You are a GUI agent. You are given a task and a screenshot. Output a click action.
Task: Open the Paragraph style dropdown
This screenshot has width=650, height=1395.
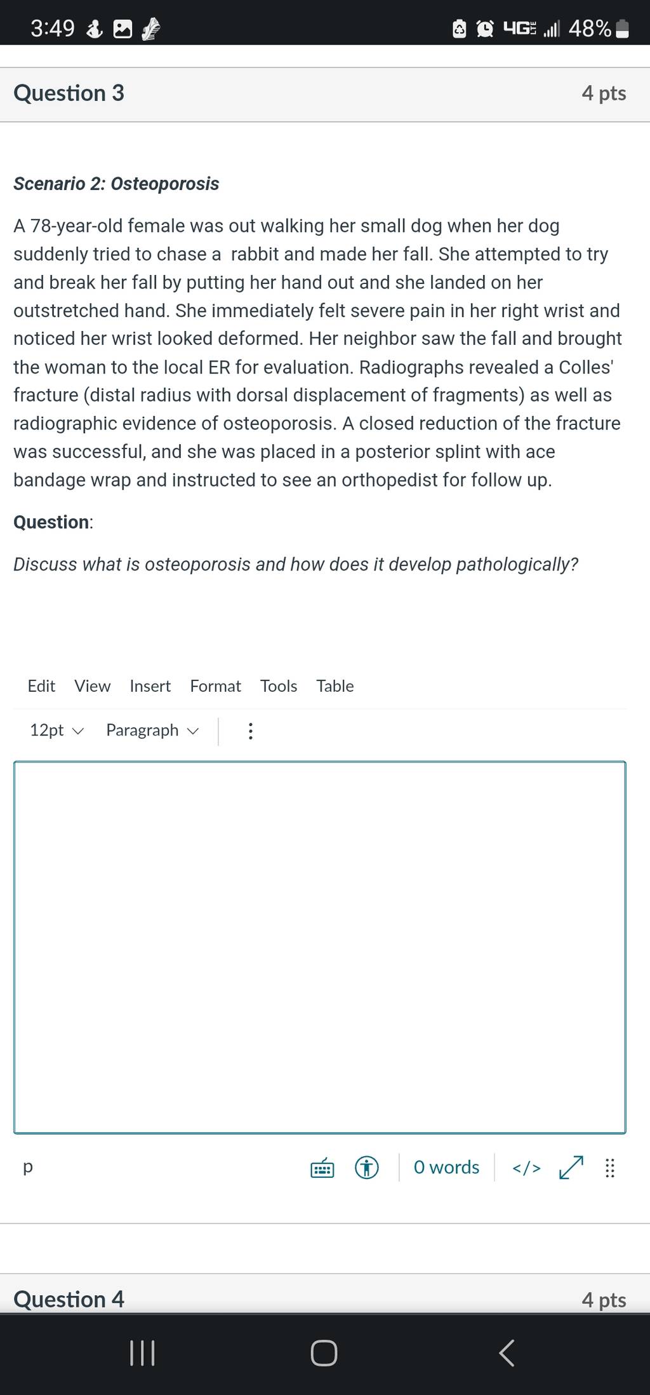pyautogui.click(x=152, y=731)
